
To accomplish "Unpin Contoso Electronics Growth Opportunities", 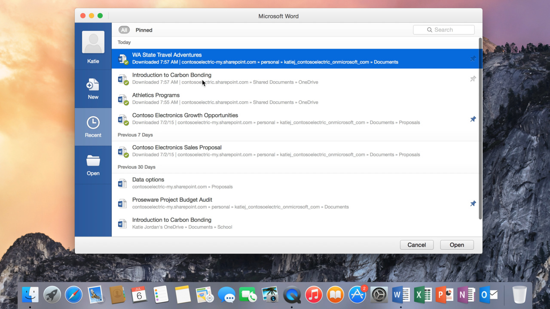I will 473,119.
